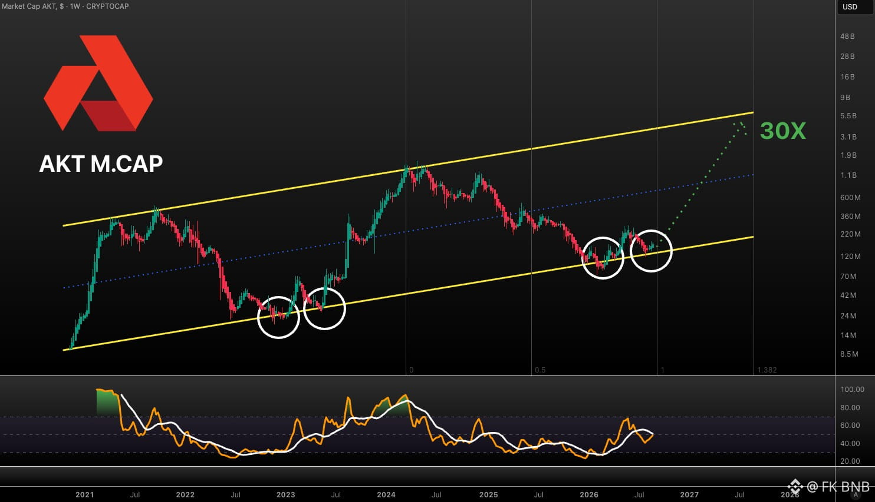
Task: Click the 2026 label on time axis
Action: pyautogui.click(x=589, y=495)
